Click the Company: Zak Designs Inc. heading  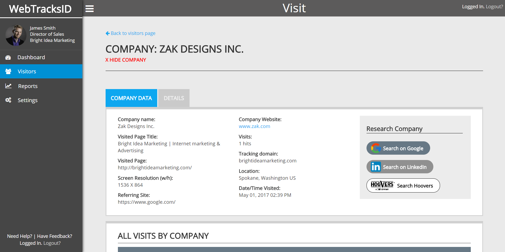175,49
